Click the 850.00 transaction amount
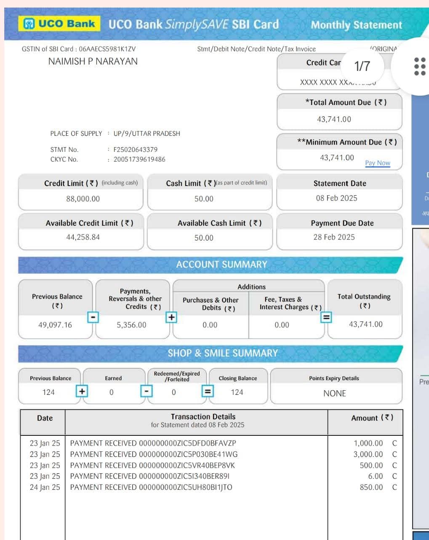Image resolution: width=429 pixels, height=540 pixels. tap(371, 487)
